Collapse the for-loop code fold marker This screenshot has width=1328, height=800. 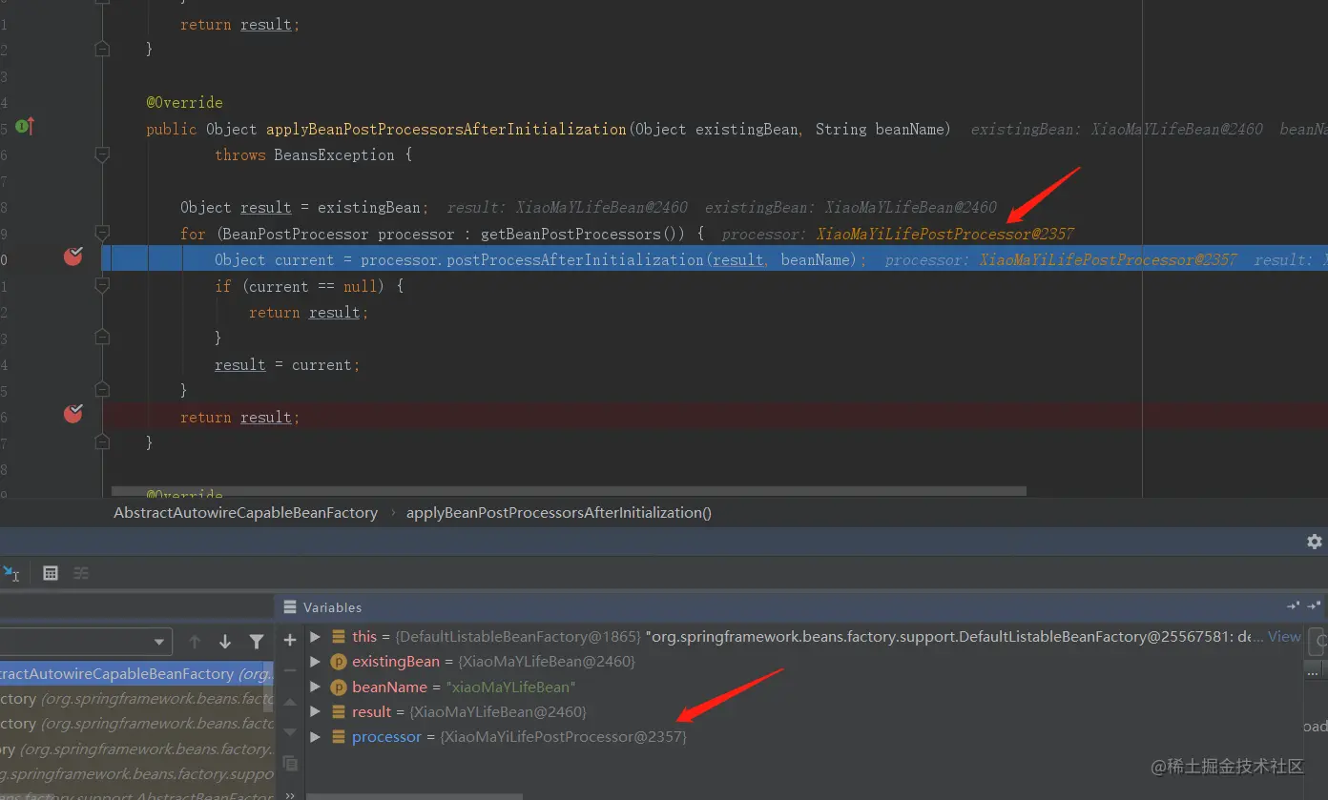coord(102,234)
